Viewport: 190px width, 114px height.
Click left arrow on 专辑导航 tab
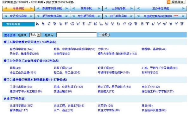[x=6, y=9]
